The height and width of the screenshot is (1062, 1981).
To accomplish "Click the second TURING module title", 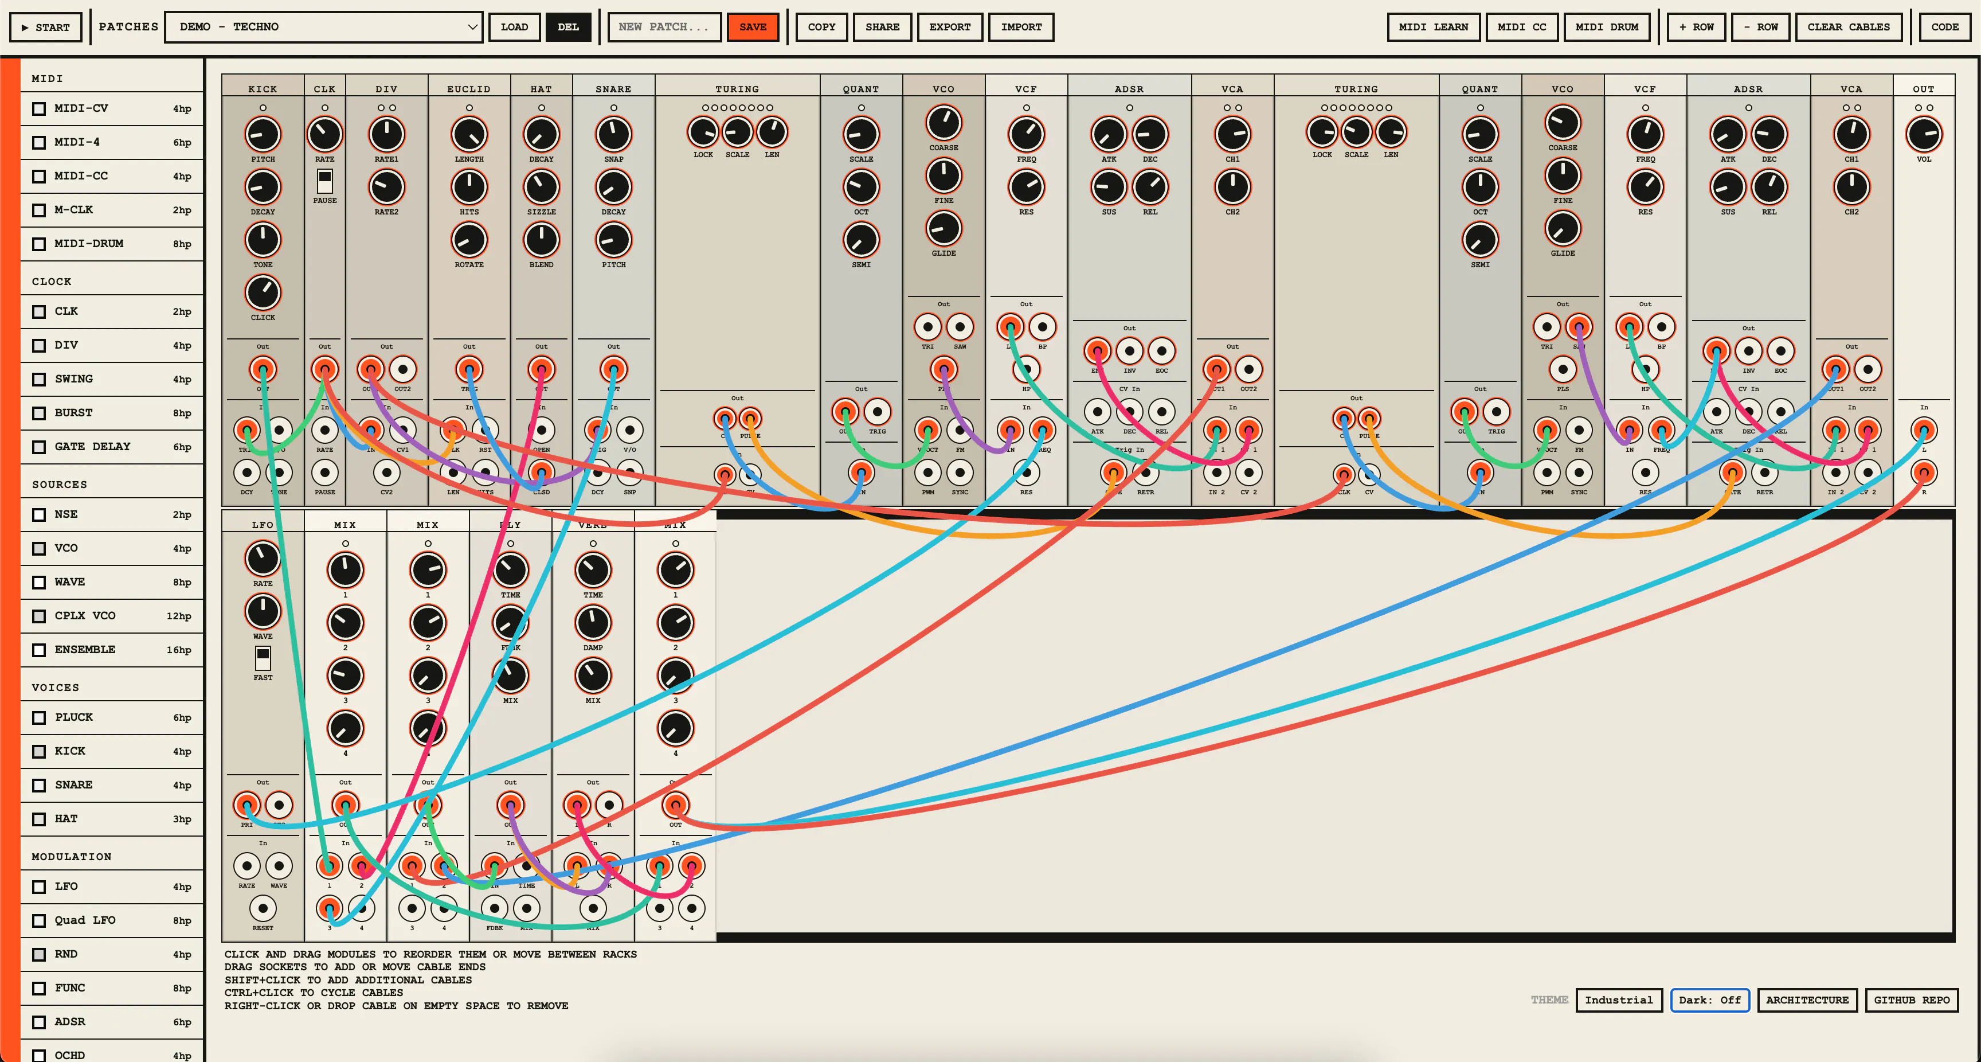I will pos(1357,88).
